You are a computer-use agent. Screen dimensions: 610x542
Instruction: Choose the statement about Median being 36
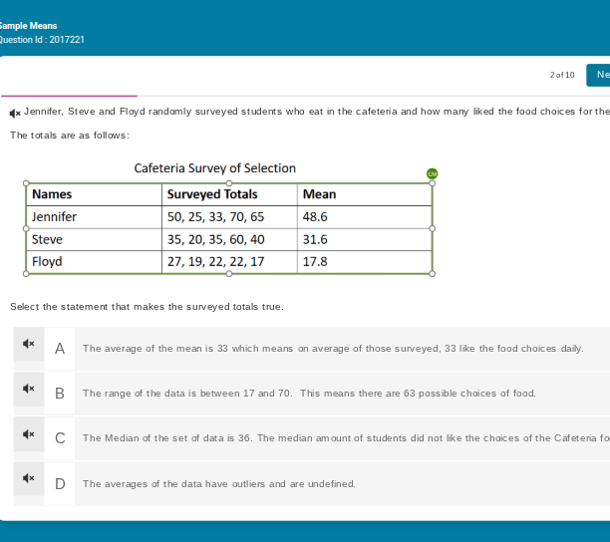[x=346, y=438]
